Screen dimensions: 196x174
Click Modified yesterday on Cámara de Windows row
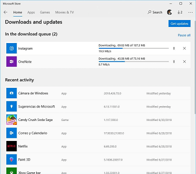(x=158, y=94)
